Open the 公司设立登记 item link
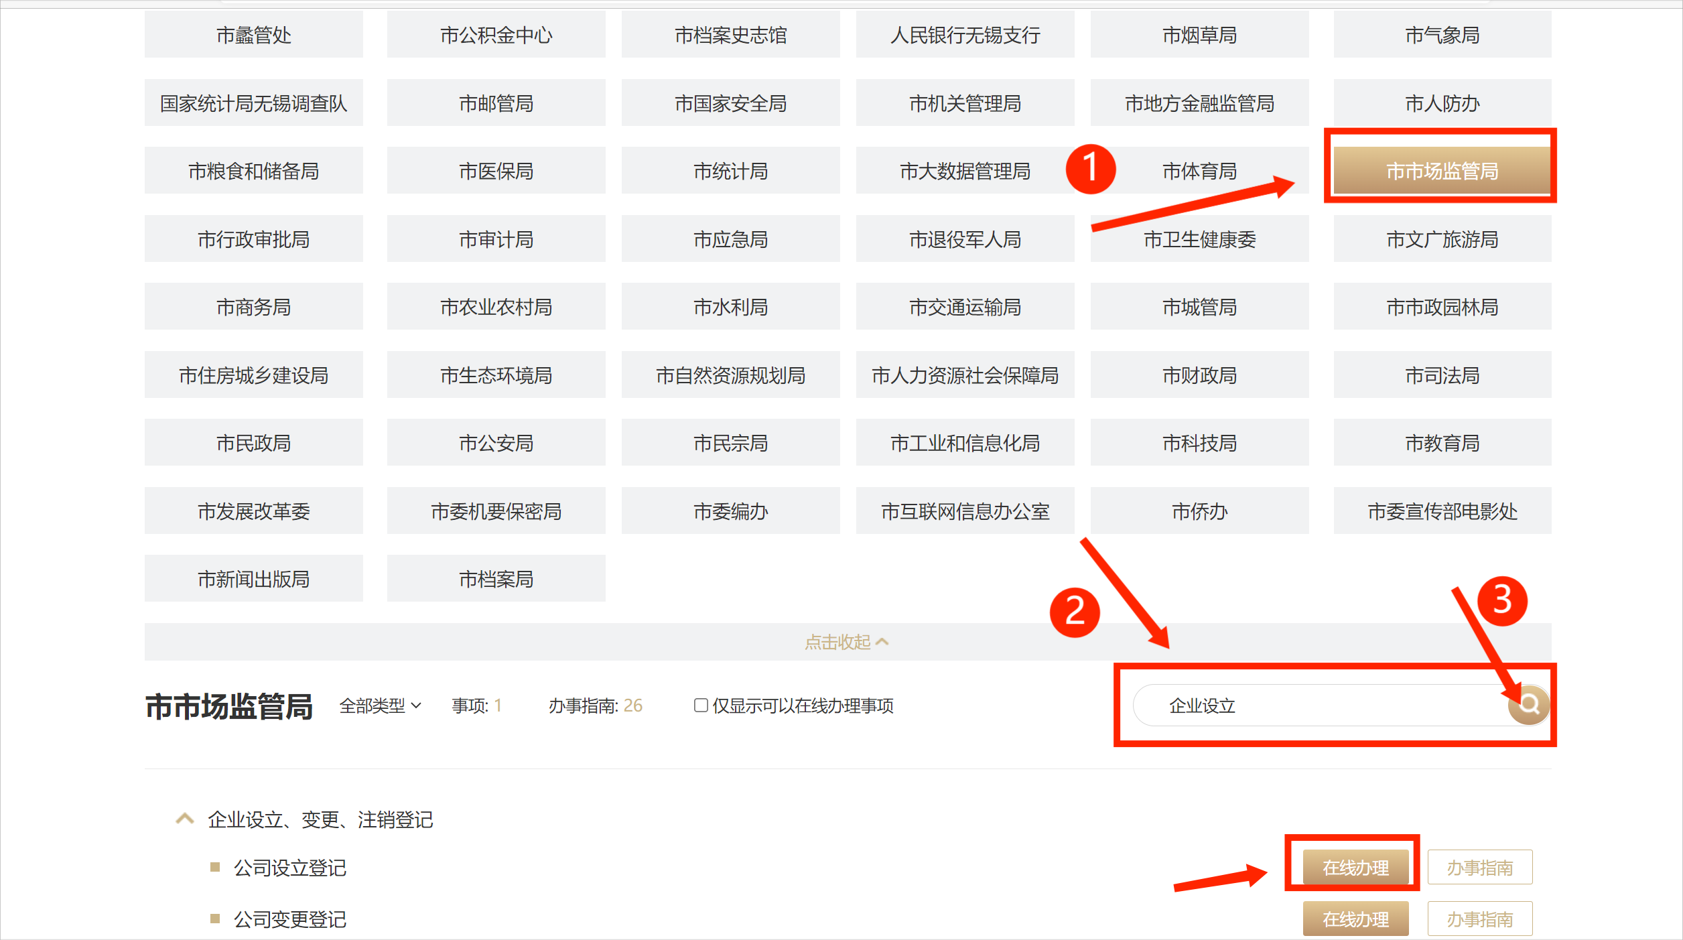The height and width of the screenshot is (940, 1683). pyautogui.click(x=289, y=868)
